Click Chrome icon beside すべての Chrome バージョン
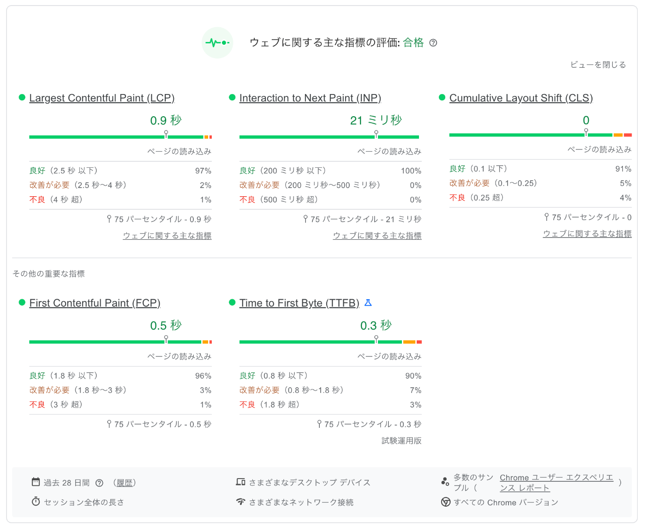646x527 pixels. click(446, 502)
